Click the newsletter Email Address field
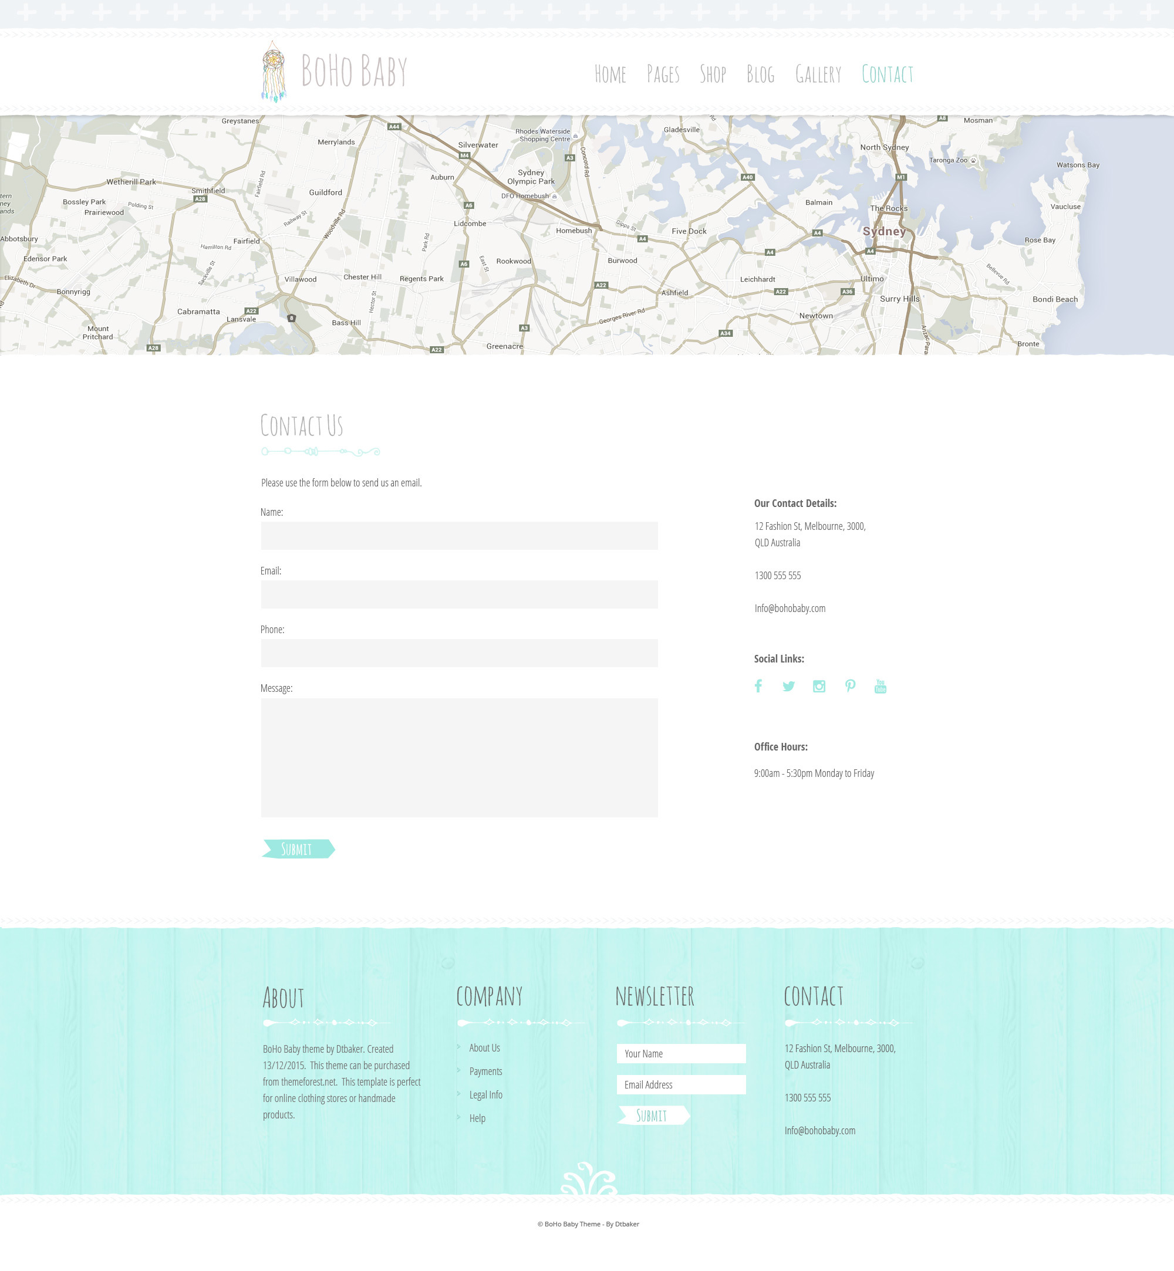 [x=680, y=1084]
